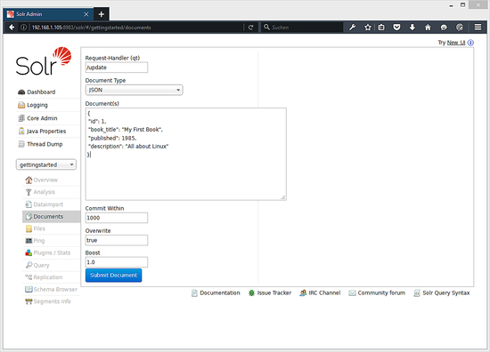Image resolution: width=490 pixels, height=352 pixels.
Task: Open the Replication page
Action: [44, 277]
